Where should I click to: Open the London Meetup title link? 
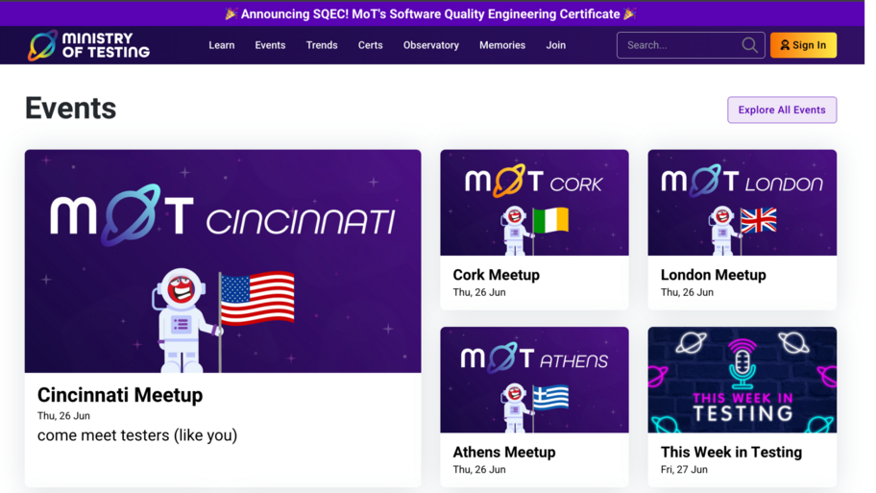pyautogui.click(x=713, y=275)
